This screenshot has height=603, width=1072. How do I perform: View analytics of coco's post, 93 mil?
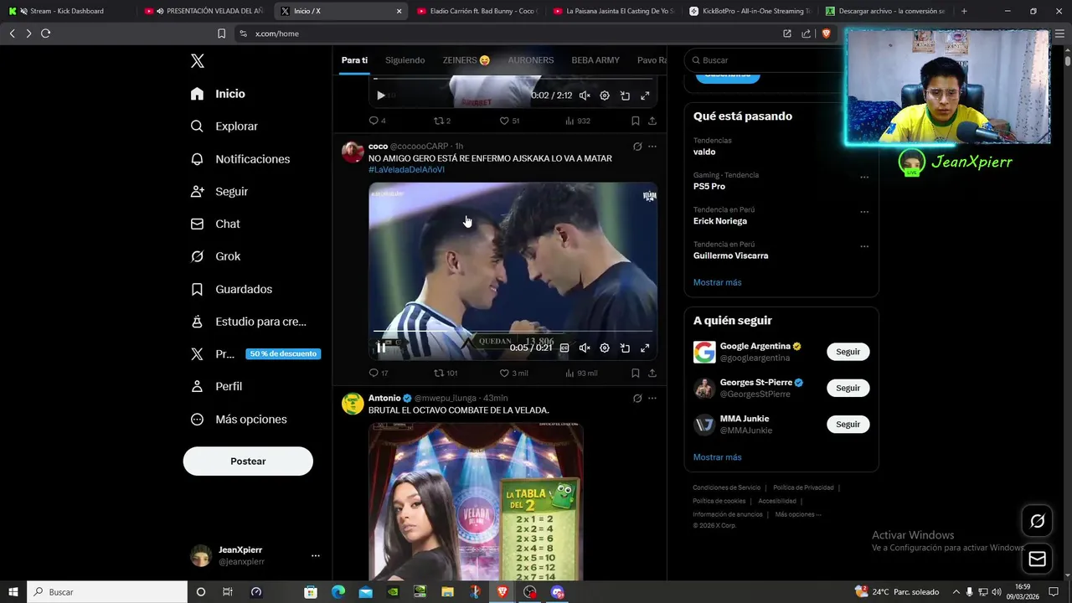point(569,373)
